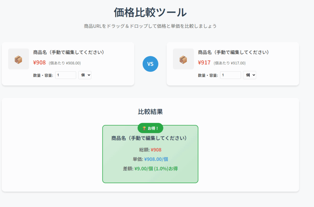Screen dimensions: 314x207
Task: Focus the left product's quantity input field
Action: pyautogui.click(x=66, y=75)
